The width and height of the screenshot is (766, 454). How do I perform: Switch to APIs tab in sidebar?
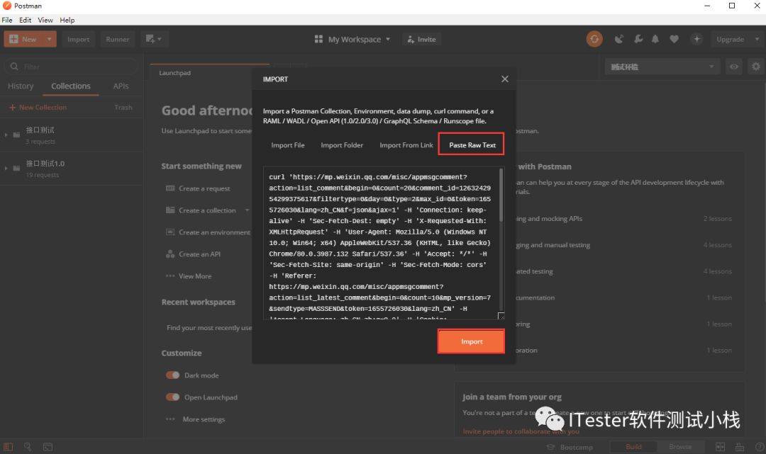(x=121, y=86)
